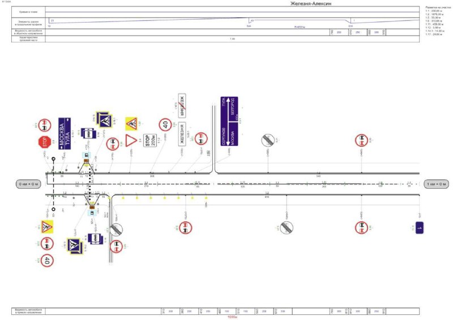453x320 pixels.
Task: Select the blue bus stop sign above the road
Action: pos(88,133)
